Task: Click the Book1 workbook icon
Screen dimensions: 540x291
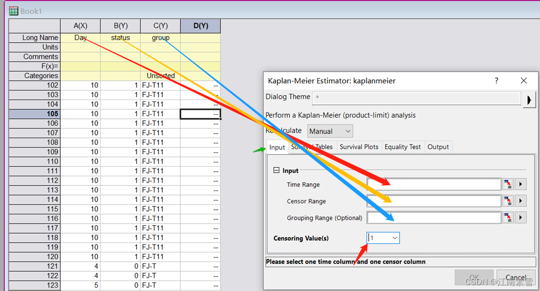Action: coord(13,11)
